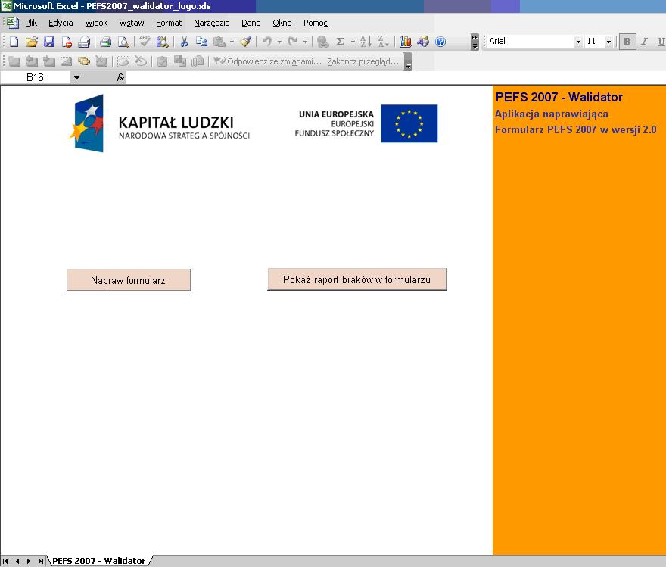Click the Excel workbook icon beside Plik
666x567 pixels.
(12, 23)
